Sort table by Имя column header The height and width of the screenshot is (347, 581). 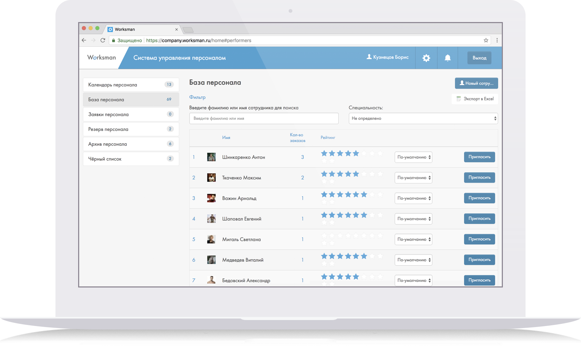tap(226, 138)
